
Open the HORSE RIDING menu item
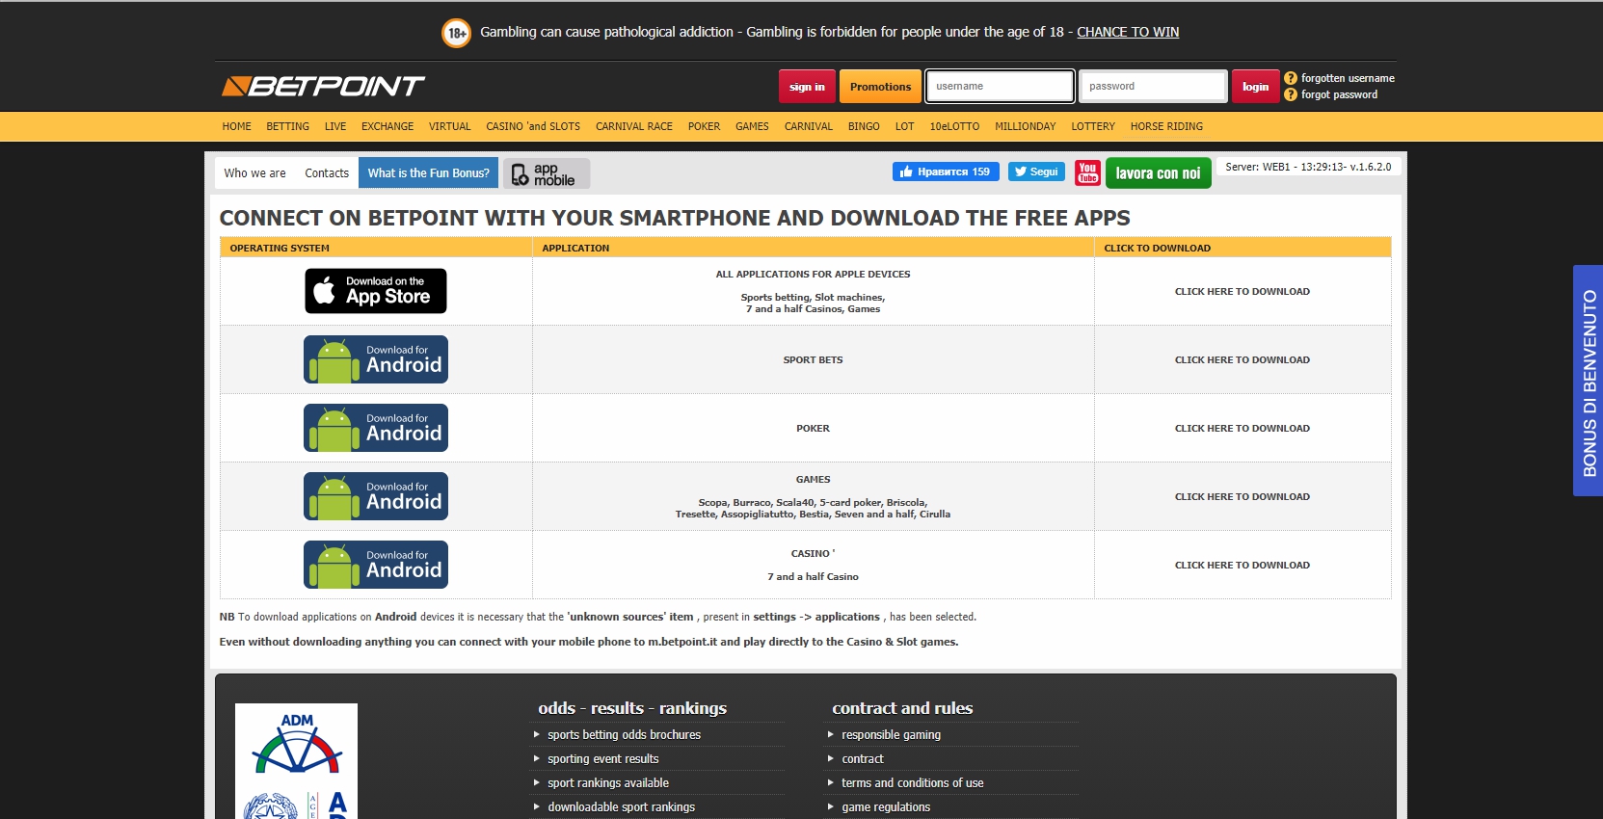[x=1166, y=126]
